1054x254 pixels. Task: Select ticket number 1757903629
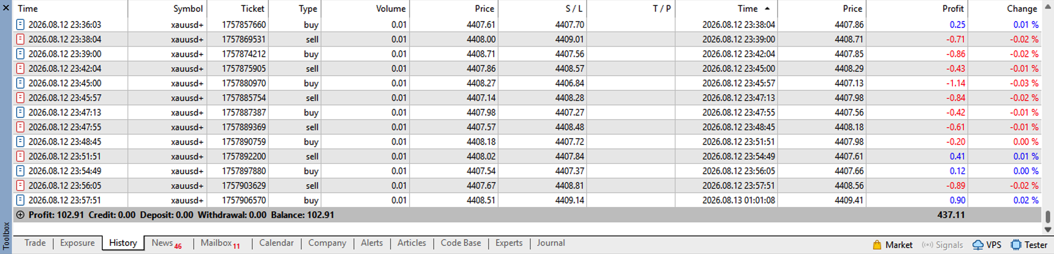(244, 186)
